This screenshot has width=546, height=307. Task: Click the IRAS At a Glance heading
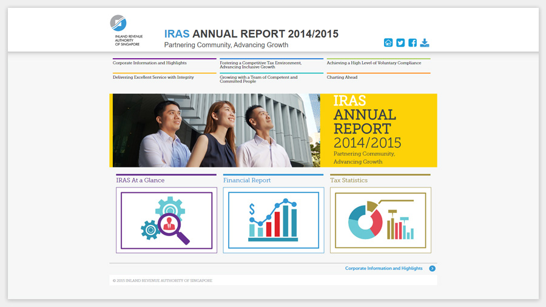pos(140,180)
